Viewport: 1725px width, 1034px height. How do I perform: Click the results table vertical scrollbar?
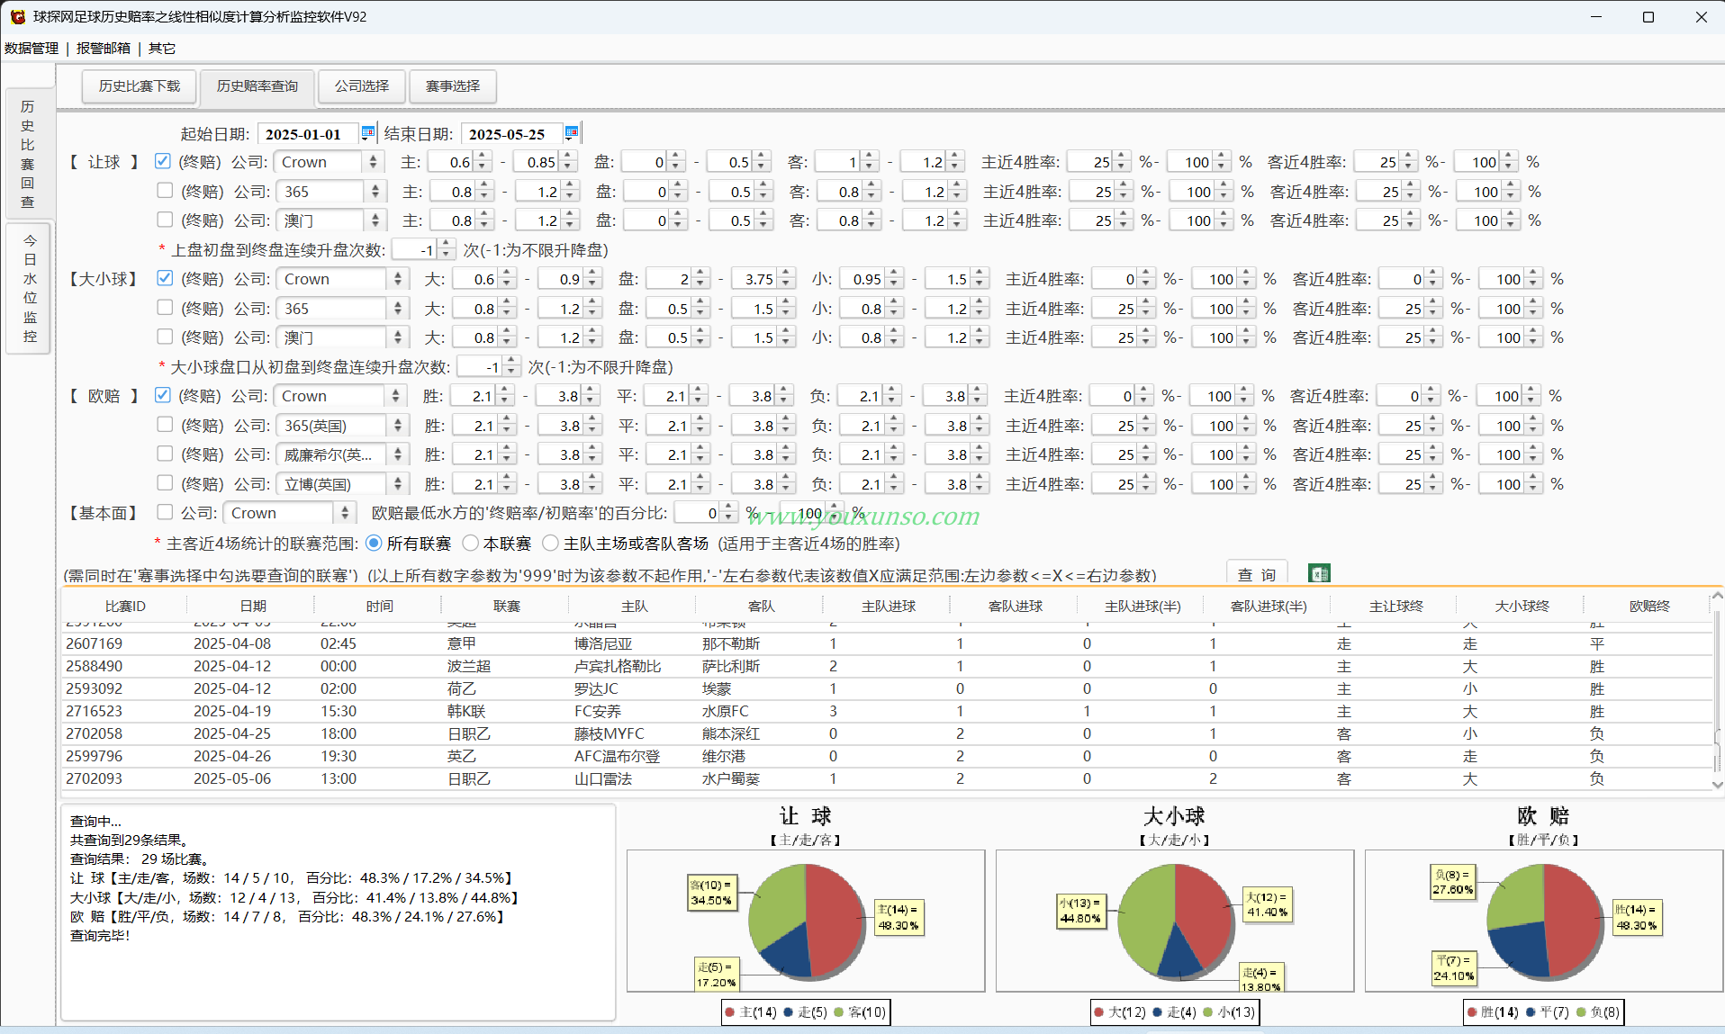[x=1717, y=690]
